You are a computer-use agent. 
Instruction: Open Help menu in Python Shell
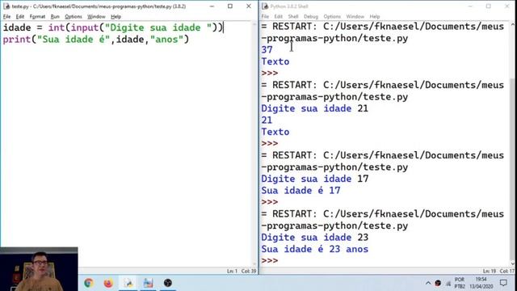point(375,16)
